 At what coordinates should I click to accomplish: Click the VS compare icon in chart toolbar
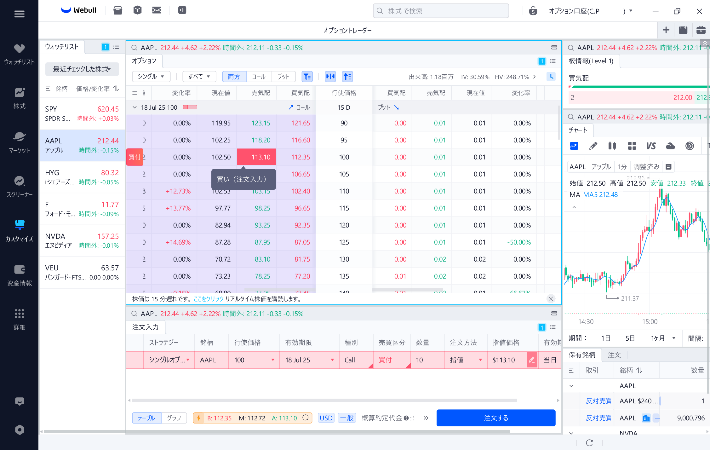click(651, 146)
